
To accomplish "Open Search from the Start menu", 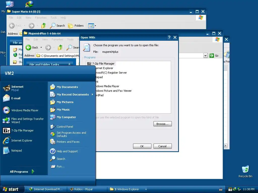I will [x=58, y=159].
